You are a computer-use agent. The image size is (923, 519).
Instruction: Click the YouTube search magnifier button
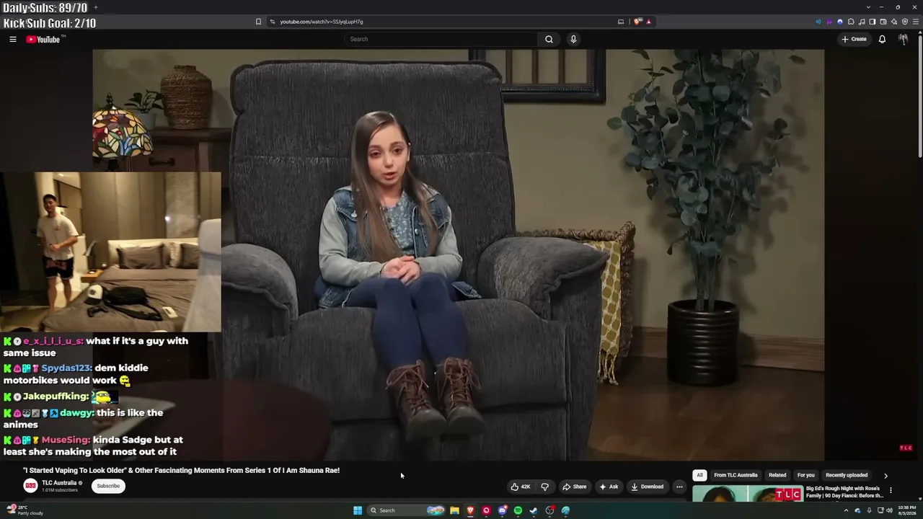[549, 39]
